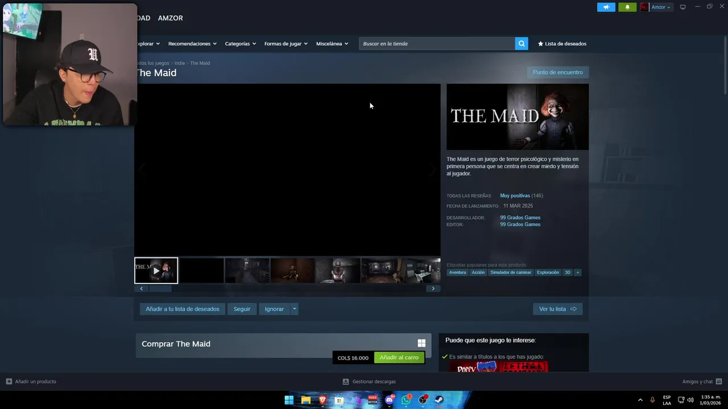The height and width of the screenshot is (409, 728).
Task: Expand the Ignorar options arrow
Action: point(294,309)
